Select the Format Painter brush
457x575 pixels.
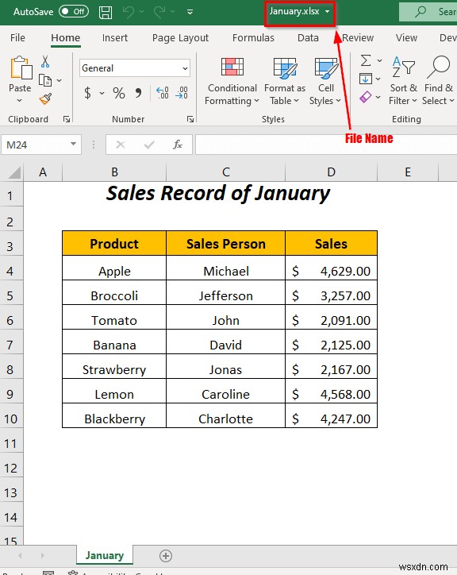(45, 98)
